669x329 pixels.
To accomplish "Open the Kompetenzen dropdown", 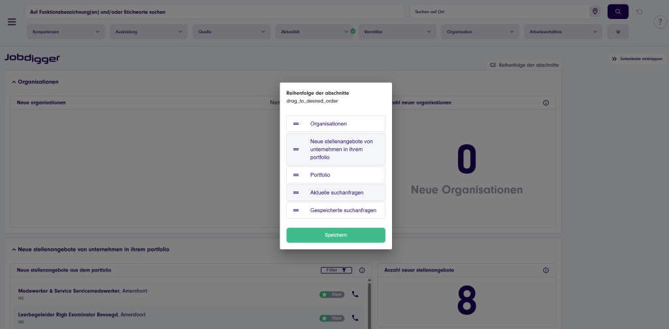I will (65, 31).
